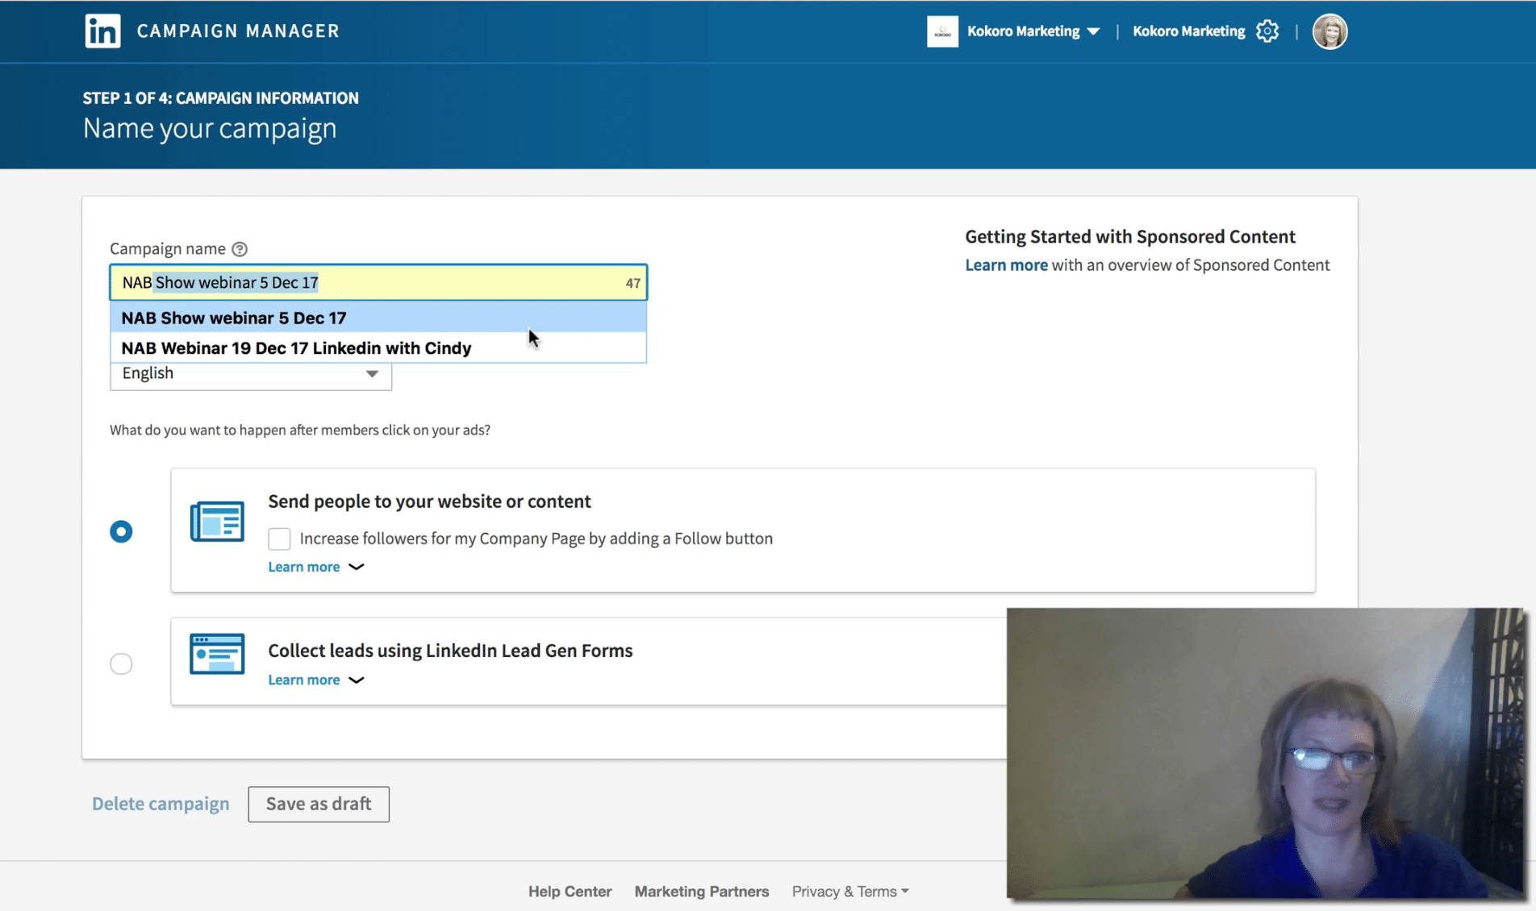Expand Learn more under Lead Gen Forms

click(x=315, y=680)
